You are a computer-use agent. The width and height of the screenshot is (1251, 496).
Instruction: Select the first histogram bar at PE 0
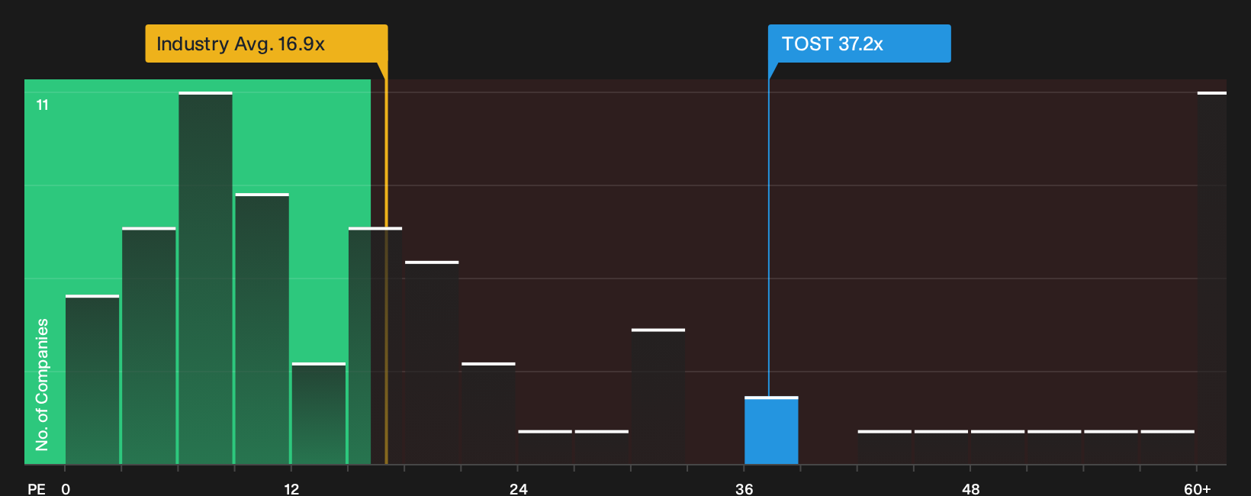tap(92, 379)
